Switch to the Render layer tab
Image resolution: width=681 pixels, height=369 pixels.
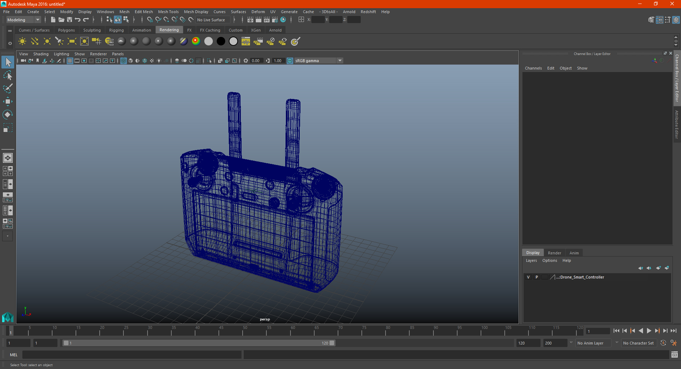point(554,253)
